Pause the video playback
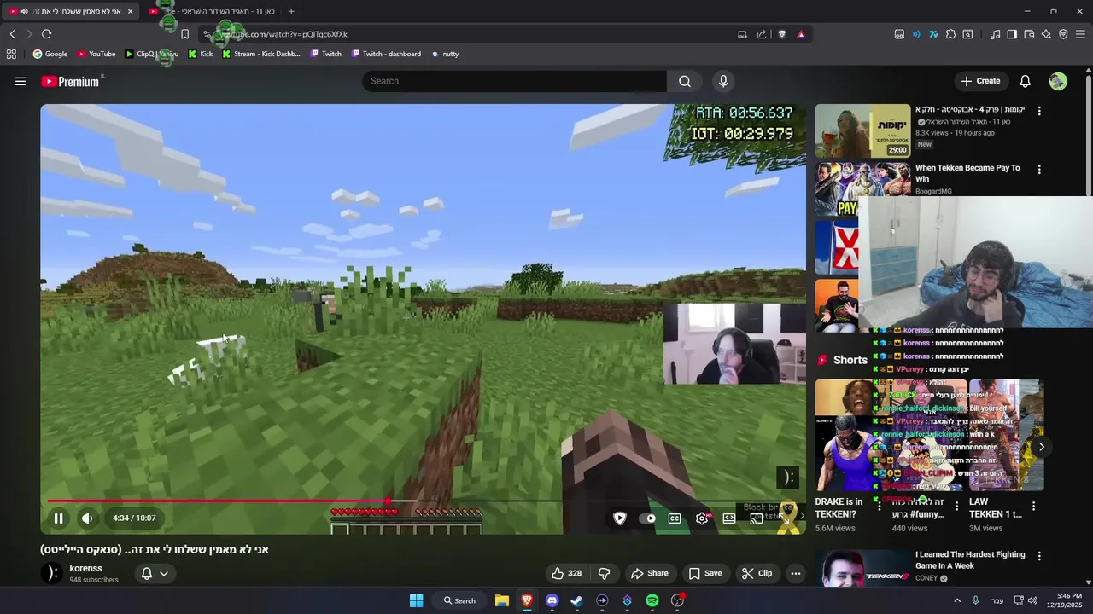Image resolution: width=1093 pixels, height=614 pixels. pyautogui.click(x=58, y=518)
